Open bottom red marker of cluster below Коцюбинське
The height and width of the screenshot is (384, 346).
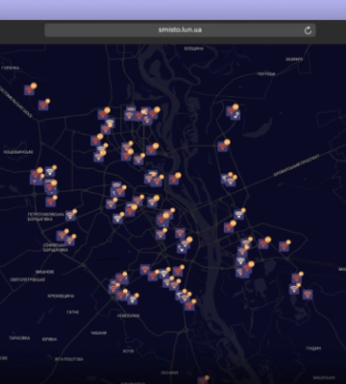[51, 202]
